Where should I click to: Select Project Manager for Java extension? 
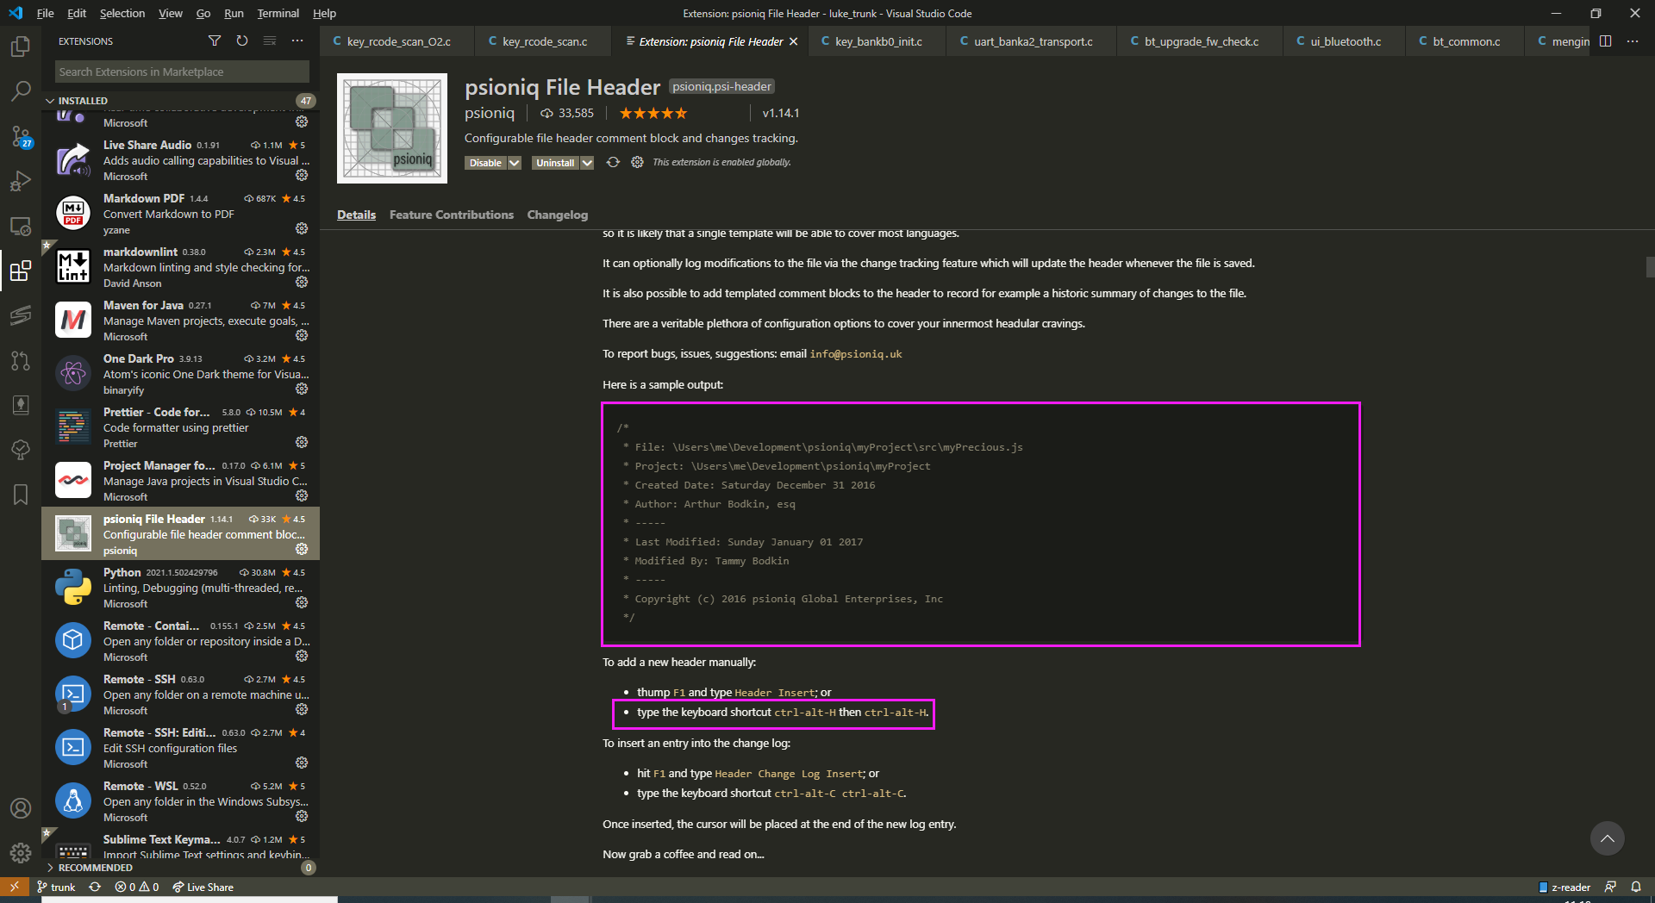(180, 480)
